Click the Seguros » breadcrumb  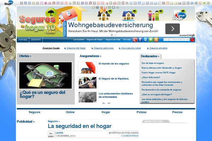[54, 121]
